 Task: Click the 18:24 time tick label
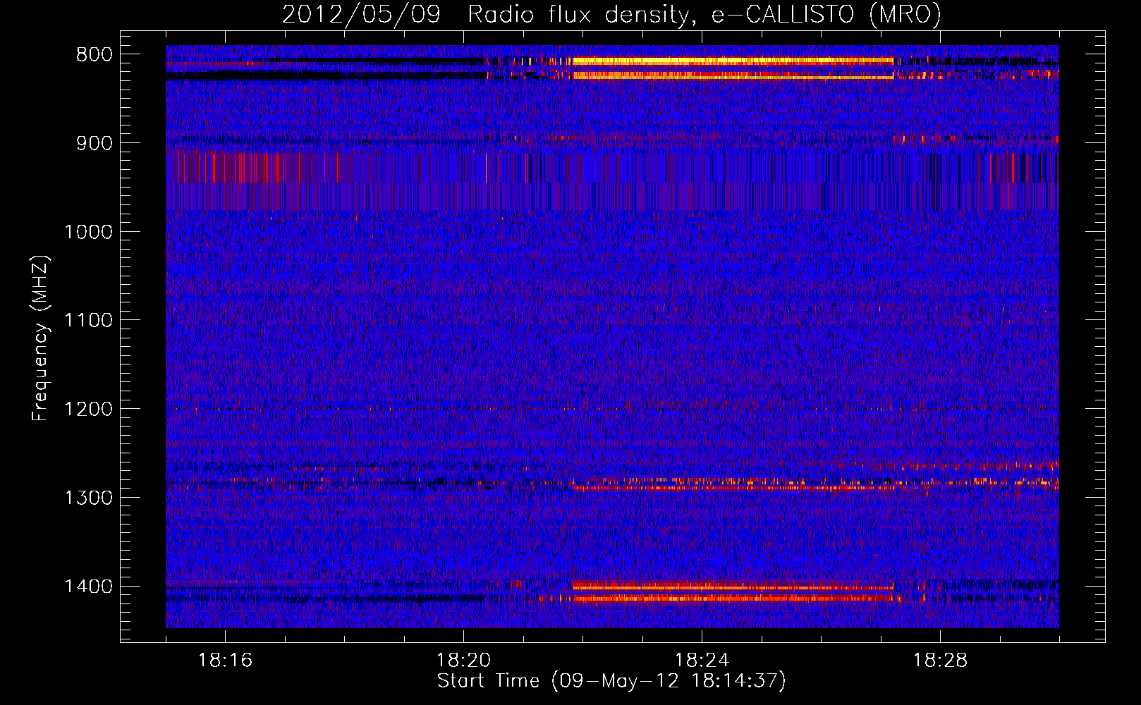tap(702, 661)
